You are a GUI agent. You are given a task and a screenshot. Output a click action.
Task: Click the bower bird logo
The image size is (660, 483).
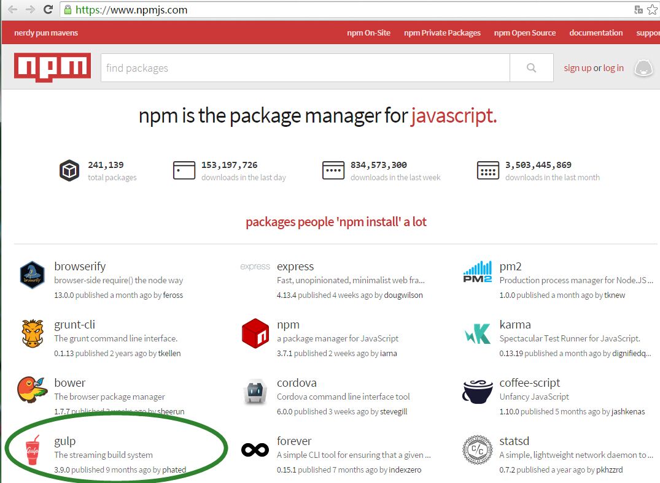click(x=32, y=390)
